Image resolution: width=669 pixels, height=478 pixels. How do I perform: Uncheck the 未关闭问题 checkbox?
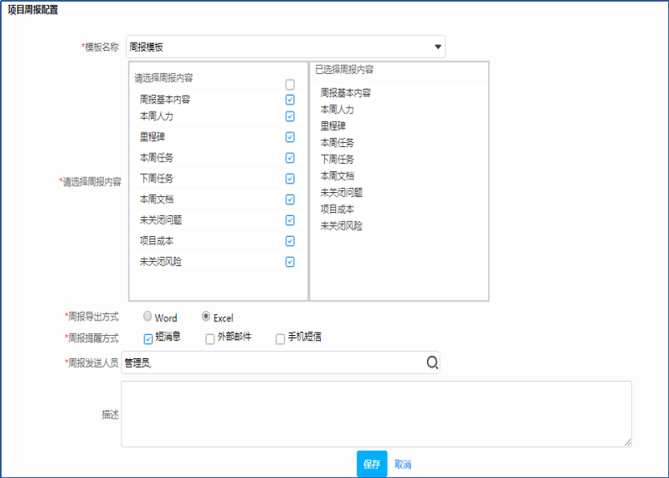coord(289,220)
